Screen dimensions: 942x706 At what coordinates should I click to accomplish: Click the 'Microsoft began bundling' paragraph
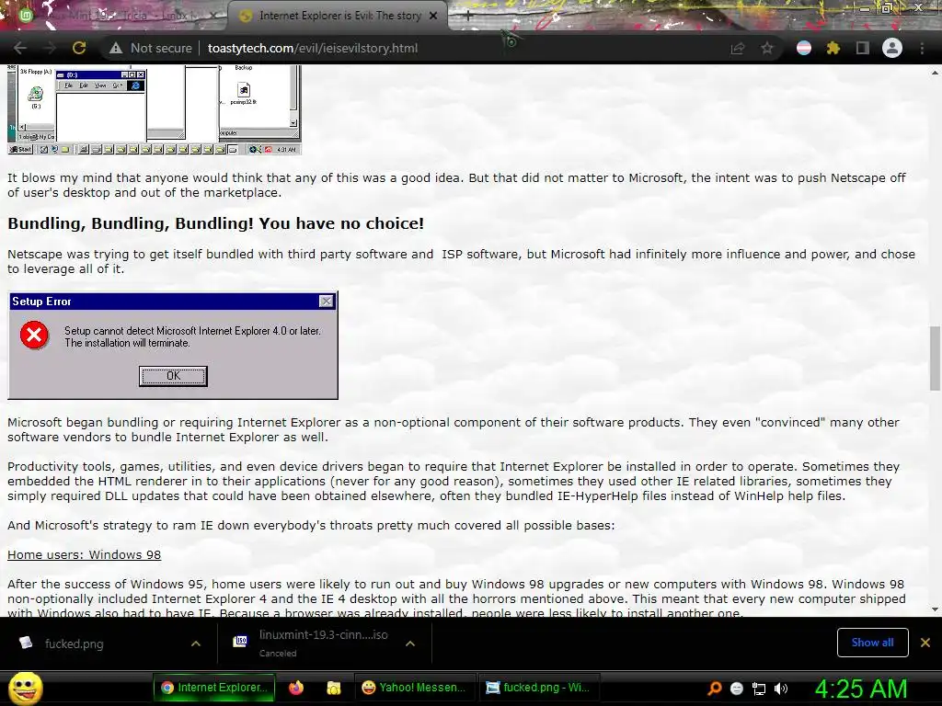click(454, 429)
